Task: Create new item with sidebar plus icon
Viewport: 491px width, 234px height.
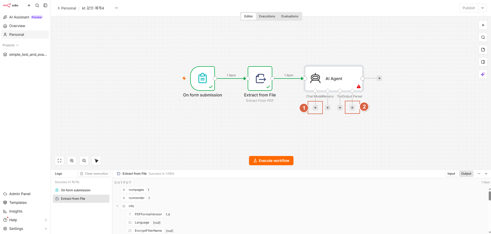Action: (29, 5)
